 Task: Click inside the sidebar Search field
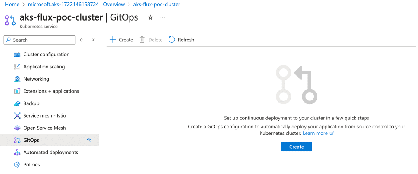(42, 40)
